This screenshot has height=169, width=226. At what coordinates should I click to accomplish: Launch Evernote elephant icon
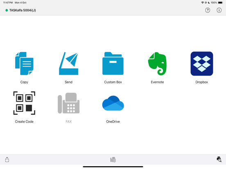coord(157,64)
